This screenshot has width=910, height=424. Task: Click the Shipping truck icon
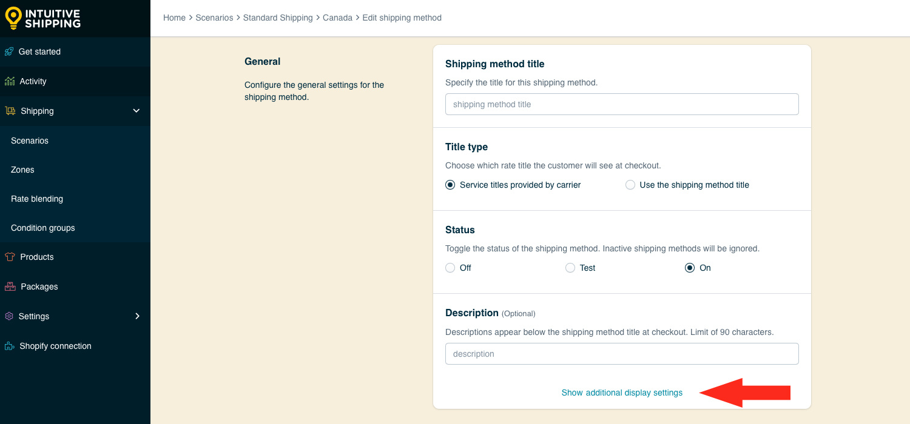click(10, 111)
